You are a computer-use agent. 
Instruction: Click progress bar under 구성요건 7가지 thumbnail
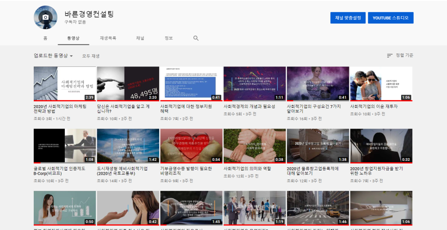coord(318,101)
